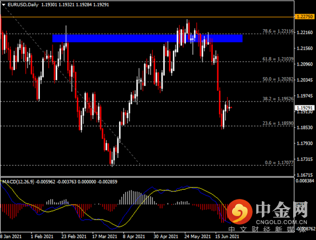Select the blue resistance zone rectangle
316x240 pixels.
point(147,38)
